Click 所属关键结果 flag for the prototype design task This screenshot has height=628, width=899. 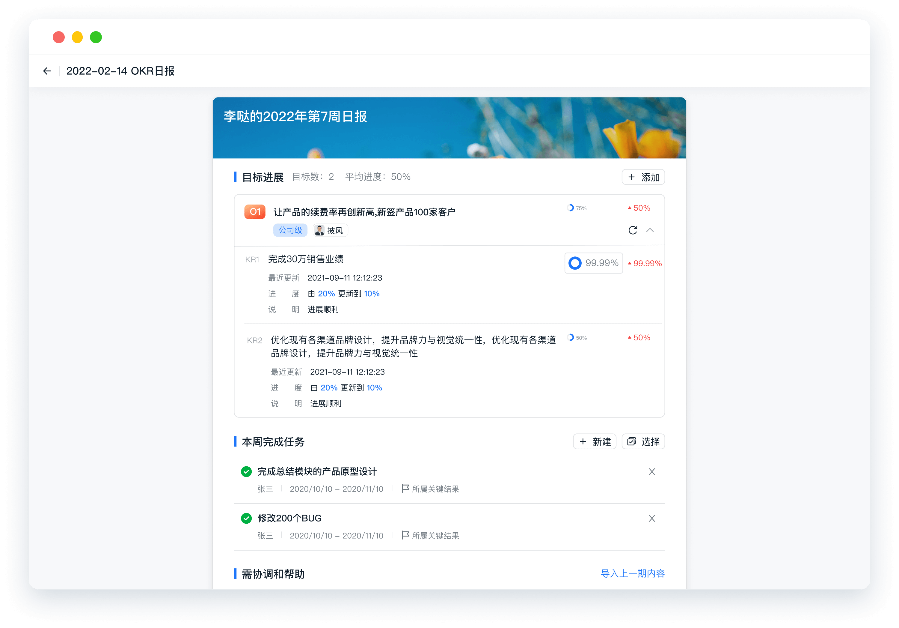coord(430,489)
